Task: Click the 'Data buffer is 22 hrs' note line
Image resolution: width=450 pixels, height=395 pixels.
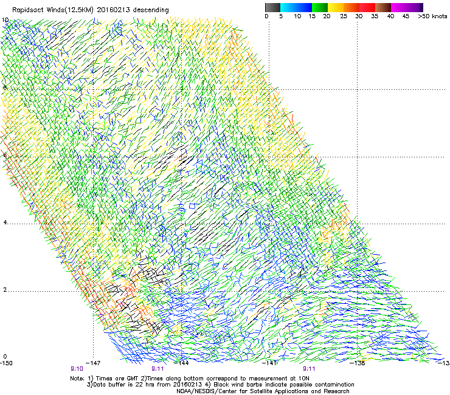Action: [x=220, y=385]
